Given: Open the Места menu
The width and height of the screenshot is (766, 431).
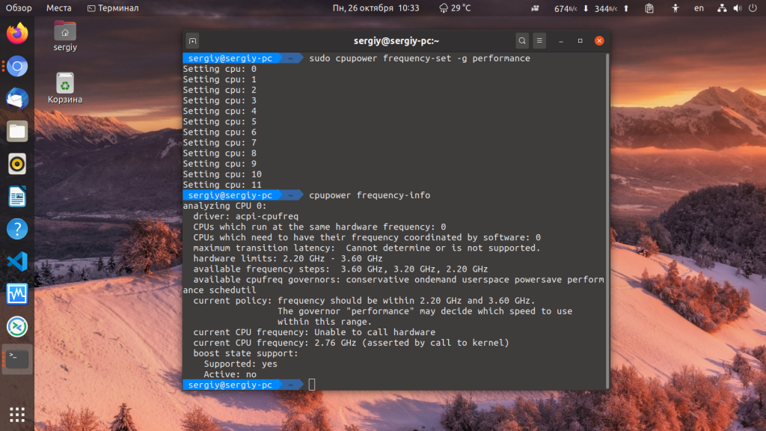Looking at the screenshot, I should pyautogui.click(x=58, y=7).
